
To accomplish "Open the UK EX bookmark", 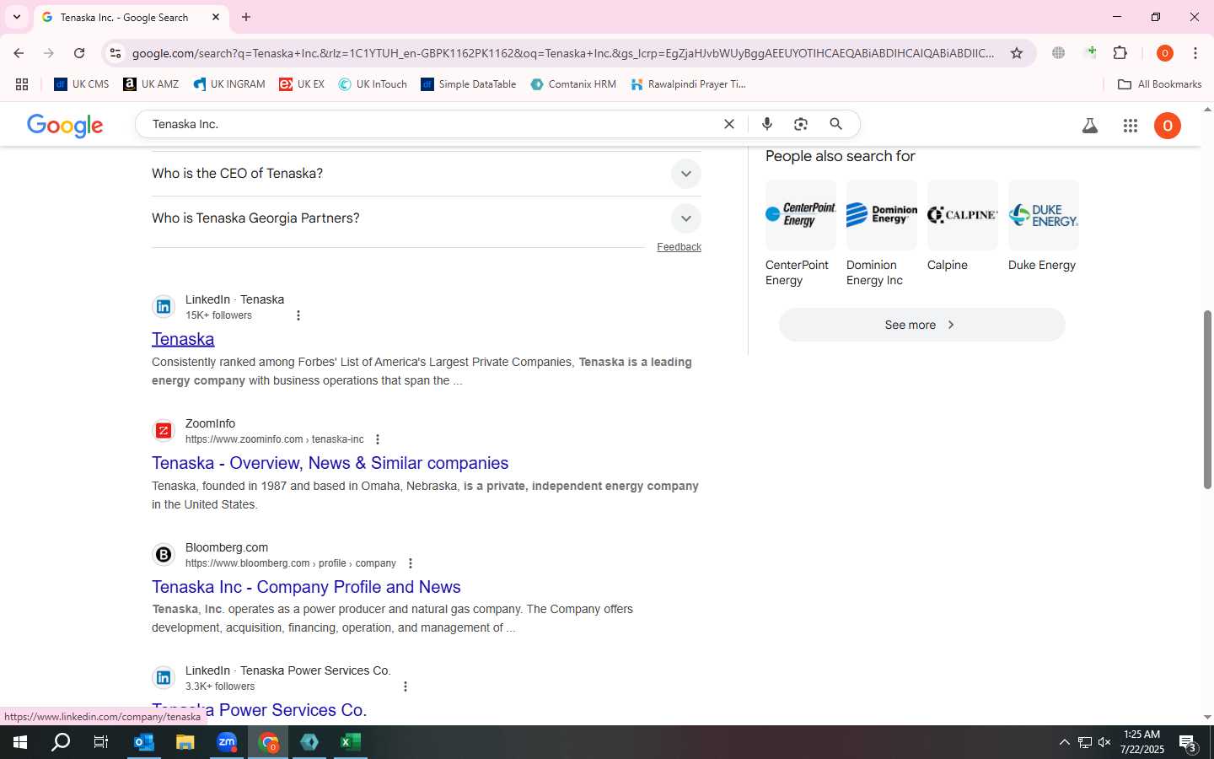I will coord(302,84).
